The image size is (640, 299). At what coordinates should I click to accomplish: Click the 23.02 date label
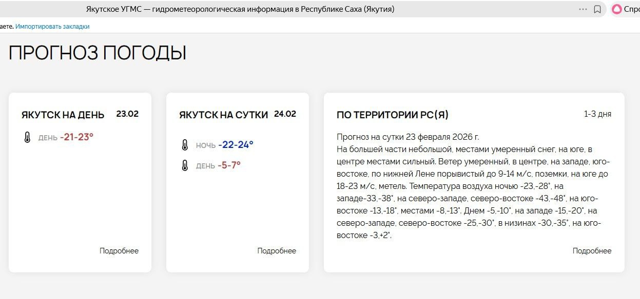(127, 114)
